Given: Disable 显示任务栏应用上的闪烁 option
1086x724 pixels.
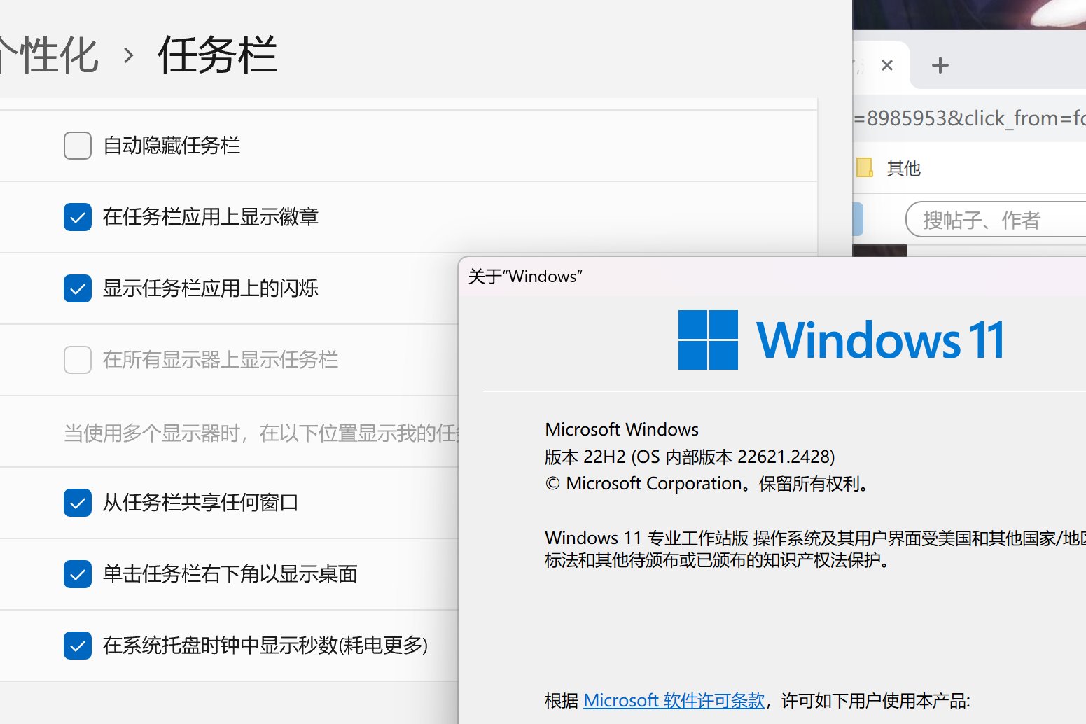Looking at the screenshot, I should click(78, 288).
